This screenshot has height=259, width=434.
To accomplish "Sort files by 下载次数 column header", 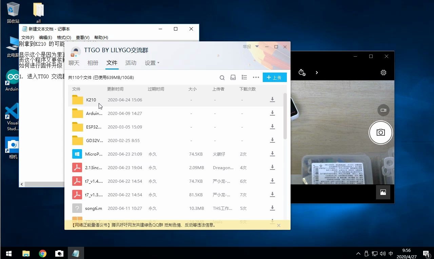I will (x=248, y=89).
